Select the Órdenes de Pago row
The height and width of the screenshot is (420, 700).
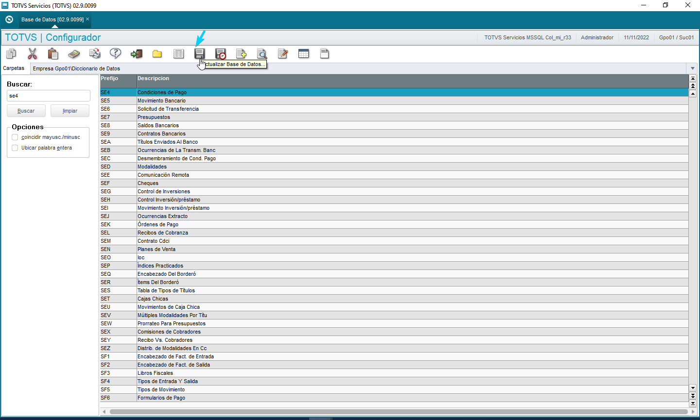coord(394,224)
